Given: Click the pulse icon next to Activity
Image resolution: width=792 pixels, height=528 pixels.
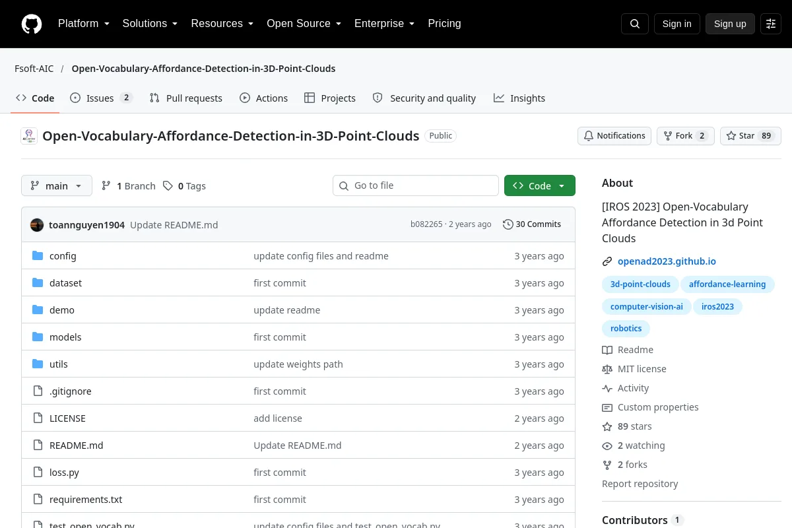Looking at the screenshot, I should coord(607,388).
